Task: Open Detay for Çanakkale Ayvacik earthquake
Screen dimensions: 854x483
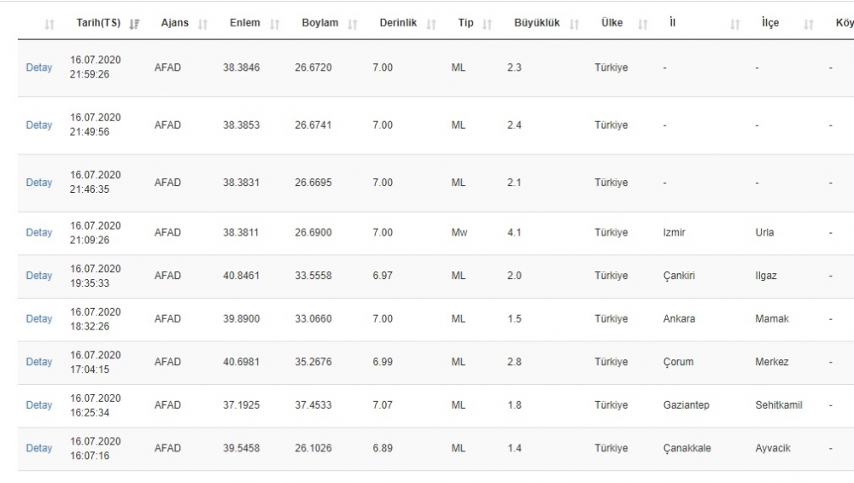Action: (x=38, y=448)
